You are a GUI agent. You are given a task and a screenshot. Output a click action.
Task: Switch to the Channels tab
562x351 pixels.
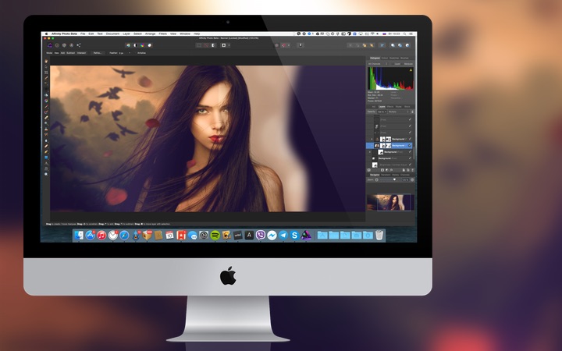pyautogui.click(x=404, y=175)
